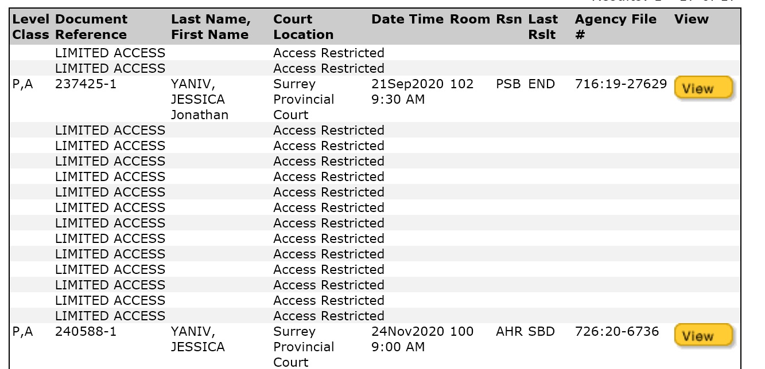765x369 pixels.
Task: Click the SBD last result cell
Action: pyautogui.click(x=542, y=332)
